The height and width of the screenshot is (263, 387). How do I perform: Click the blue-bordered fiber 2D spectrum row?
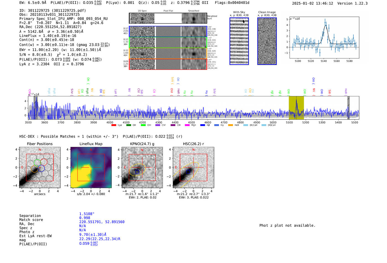click(x=168, y=31)
